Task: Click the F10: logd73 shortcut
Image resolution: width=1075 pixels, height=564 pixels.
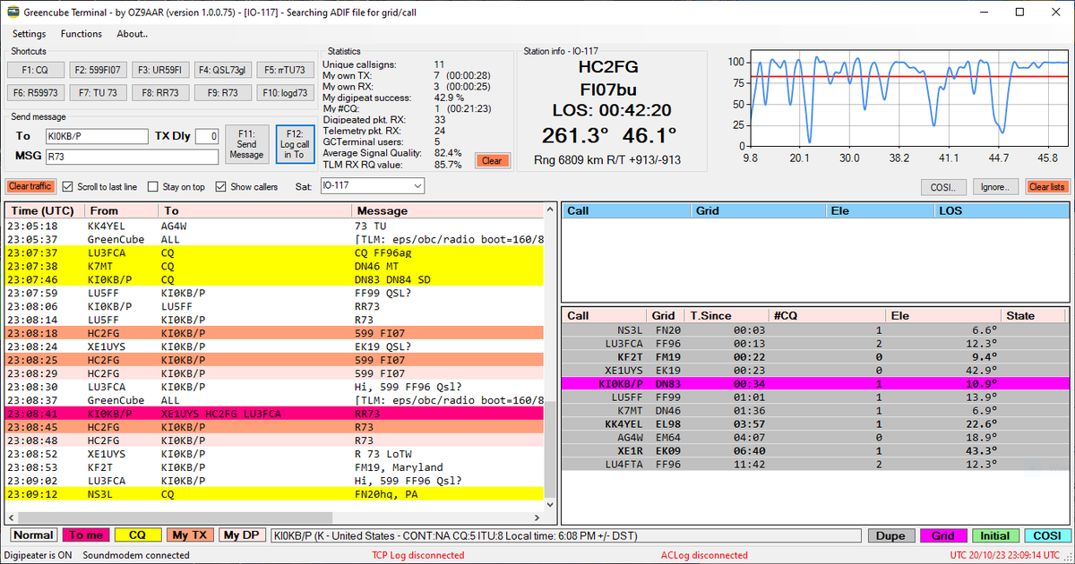Action: pyautogui.click(x=285, y=92)
